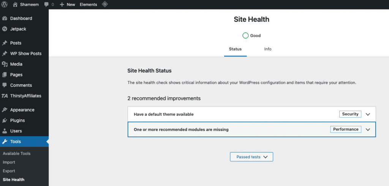Click the Jetpack icon in sidebar
This screenshot has height=186, width=389.
pyautogui.click(x=5, y=29)
